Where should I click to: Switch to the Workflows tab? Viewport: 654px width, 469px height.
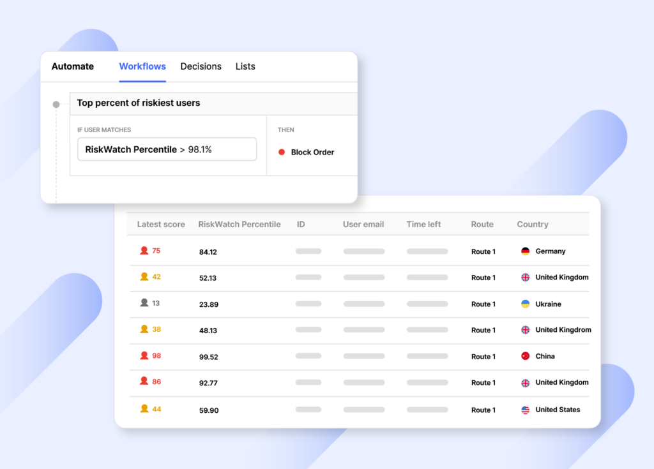point(142,66)
